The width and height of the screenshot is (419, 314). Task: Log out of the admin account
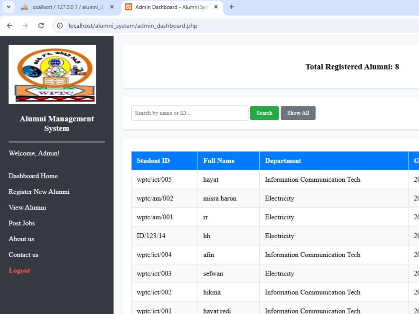pos(19,270)
